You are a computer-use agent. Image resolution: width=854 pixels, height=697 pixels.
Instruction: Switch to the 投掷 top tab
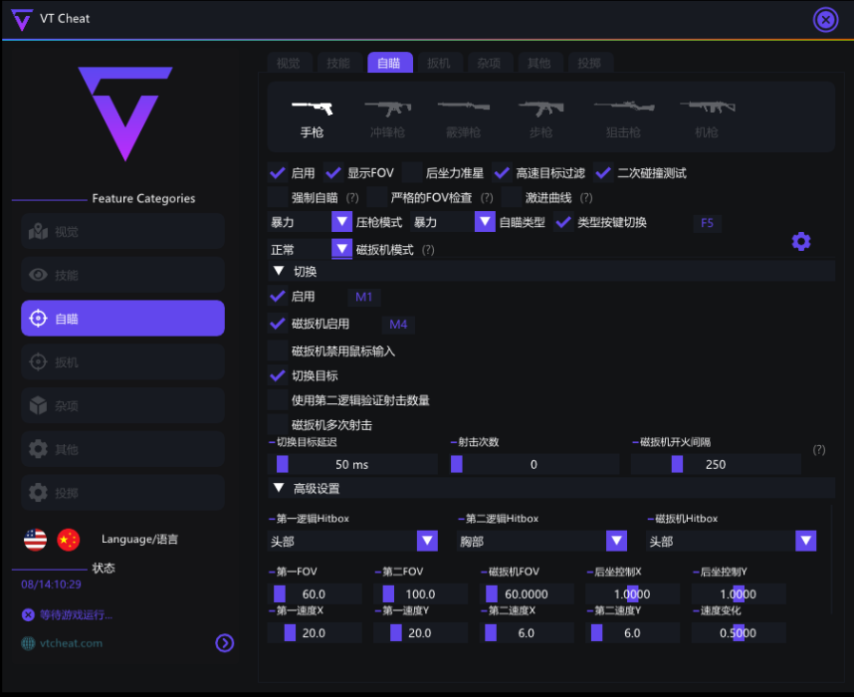coord(589,63)
